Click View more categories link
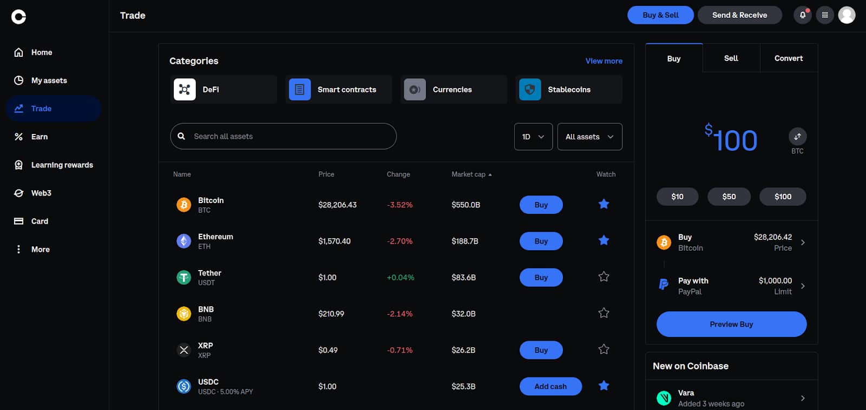The height and width of the screenshot is (410, 866). [603, 61]
